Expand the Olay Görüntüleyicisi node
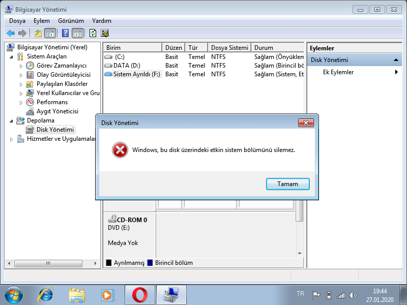The width and height of the screenshot is (407, 305). coord(21,75)
